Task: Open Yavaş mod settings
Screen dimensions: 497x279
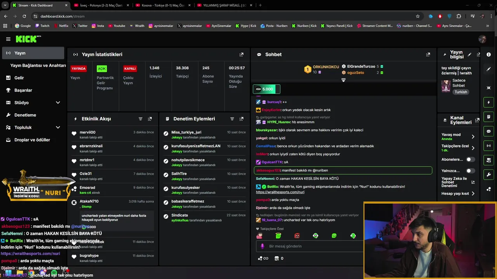Action: (458, 137)
